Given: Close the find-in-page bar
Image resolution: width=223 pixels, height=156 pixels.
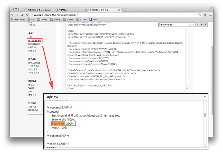Looking at the screenshot, I should coord(205,25).
